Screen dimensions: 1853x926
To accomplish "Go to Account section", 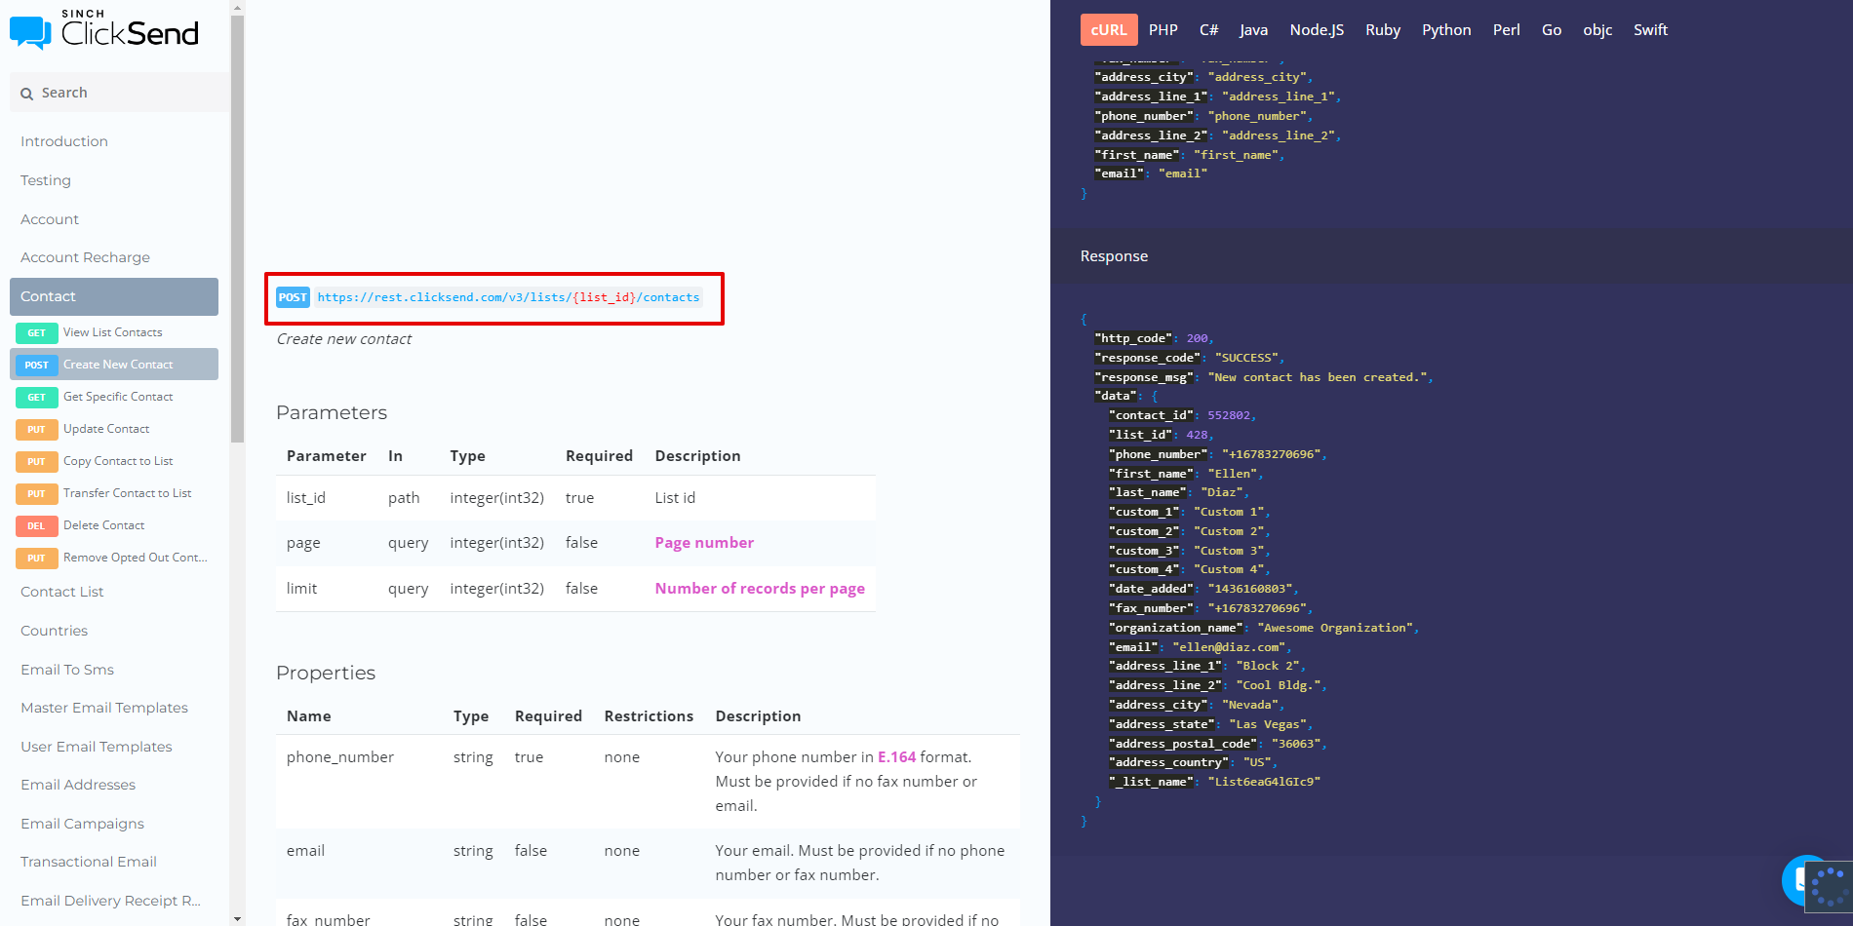I will (x=50, y=219).
